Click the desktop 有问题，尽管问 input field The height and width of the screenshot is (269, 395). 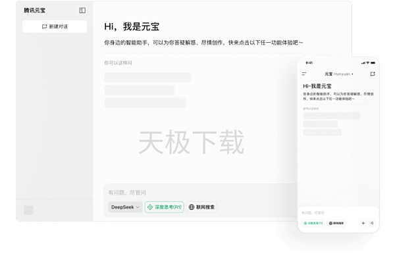coord(197,193)
